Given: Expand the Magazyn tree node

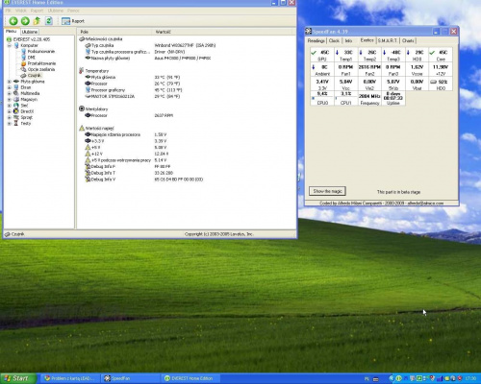Looking at the screenshot, I should (10, 100).
